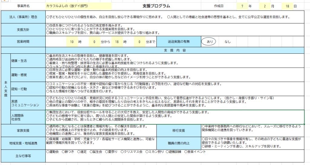Select the 人間関係 社会性 category cell
This screenshot has width=310, height=165.
tap(28, 117)
